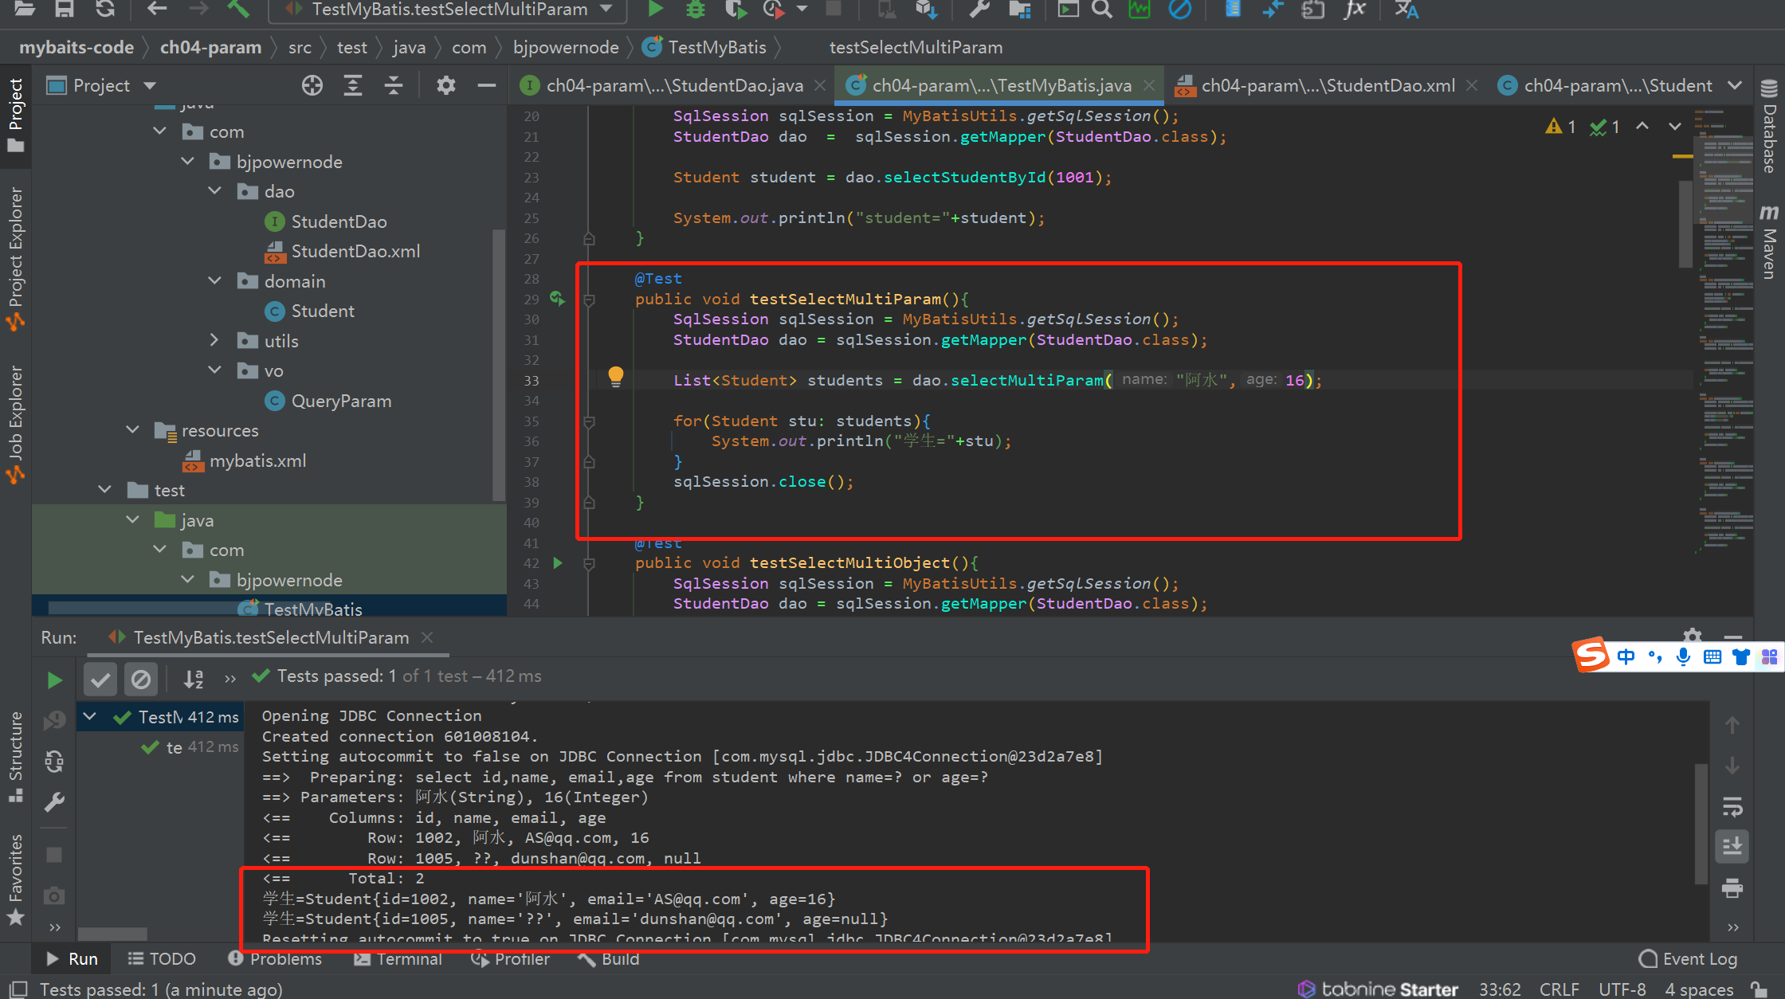Rerun the test with green run icon
The height and width of the screenshot is (999, 1785).
[54, 680]
